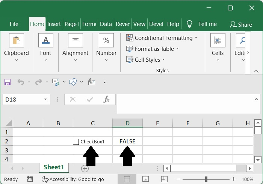Select Normal view toggle in status bar
Screen dimensions: 263x184
(x=127, y=179)
